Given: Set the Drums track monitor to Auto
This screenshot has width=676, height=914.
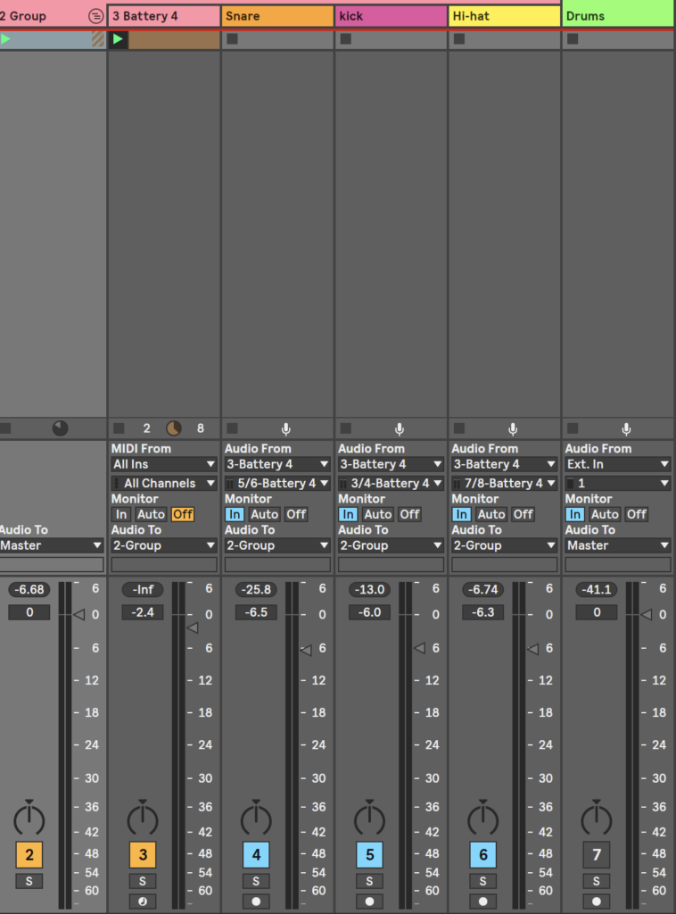Looking at the screenshot, I should click(605, 514).
